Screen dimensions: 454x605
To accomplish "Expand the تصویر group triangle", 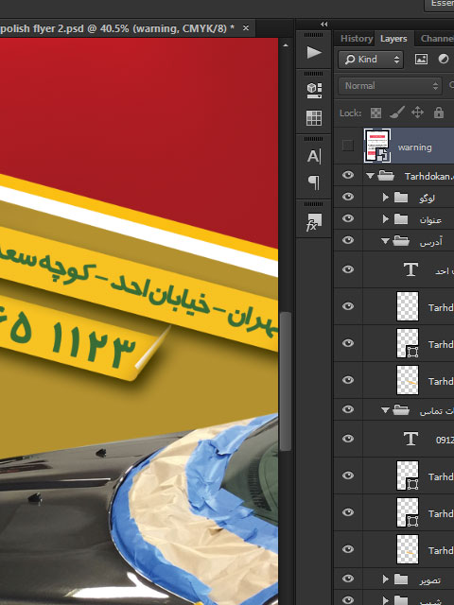I will pos(385,579).
